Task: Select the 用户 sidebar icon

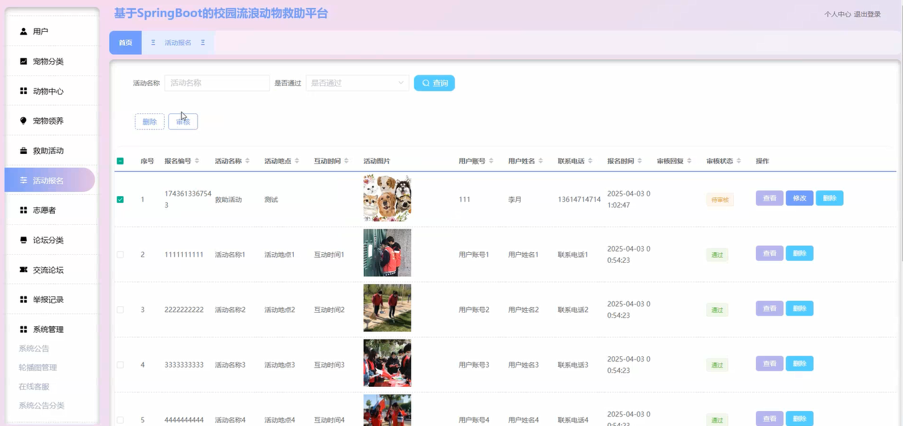Action: [22, 31]
